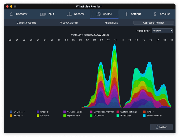
Task: Click the Dropbox legend color swatch
Action: pos(38,112)
